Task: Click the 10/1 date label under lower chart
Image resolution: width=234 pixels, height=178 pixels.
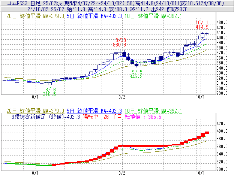Action: (x=200, y=173)
